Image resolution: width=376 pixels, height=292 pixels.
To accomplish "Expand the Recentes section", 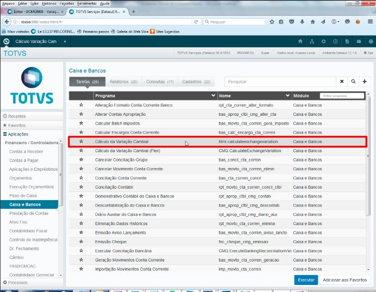I will 32,116.
